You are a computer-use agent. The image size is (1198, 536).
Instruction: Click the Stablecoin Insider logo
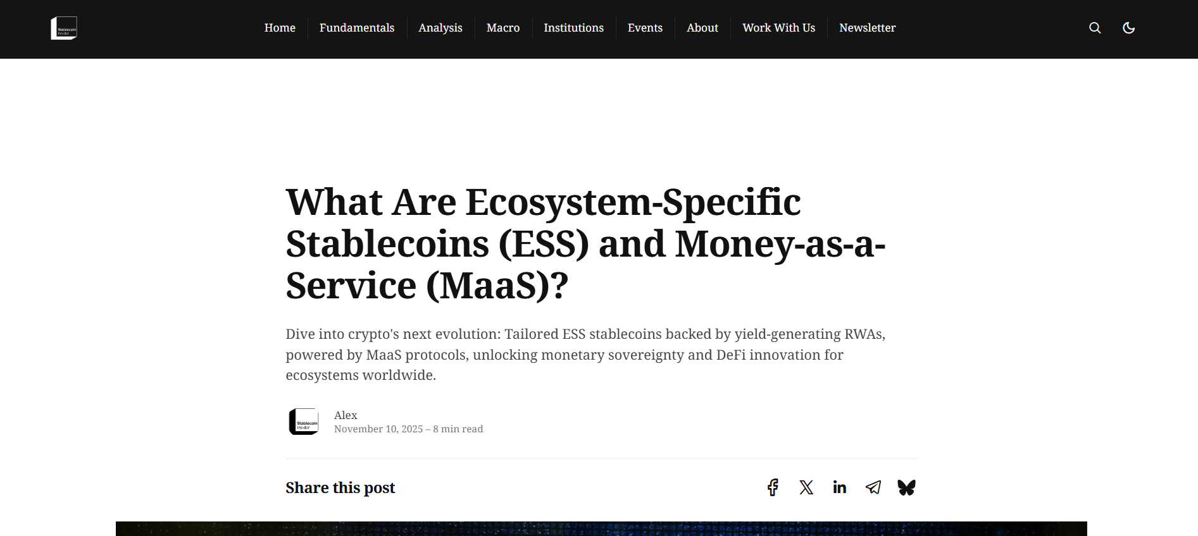coord(64,28)
